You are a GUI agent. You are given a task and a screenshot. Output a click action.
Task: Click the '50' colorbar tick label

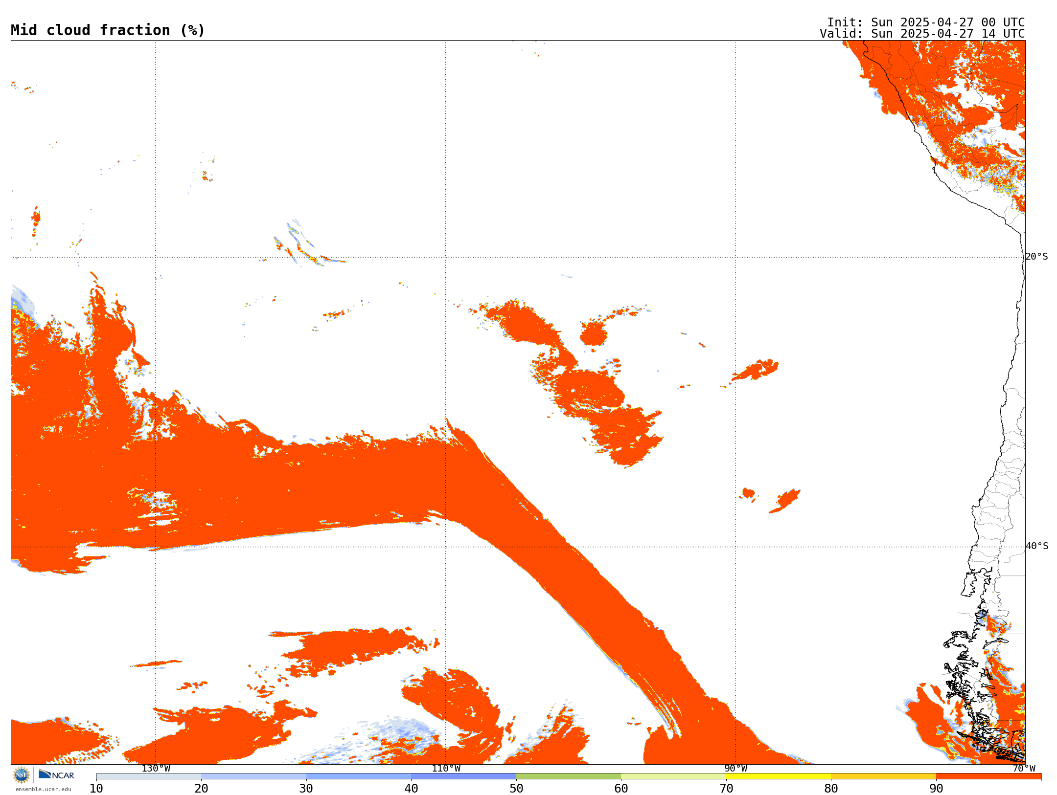[516, 789]
